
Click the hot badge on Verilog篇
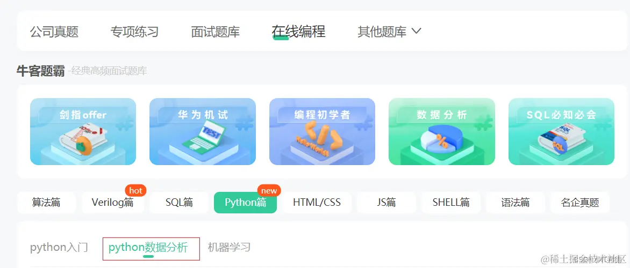[136, 191]
